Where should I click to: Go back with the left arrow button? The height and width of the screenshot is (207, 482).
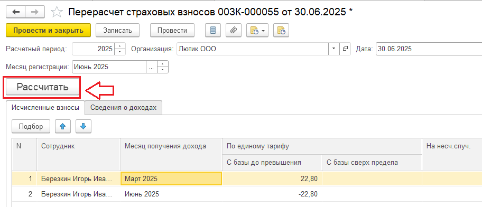click(16, 12)
